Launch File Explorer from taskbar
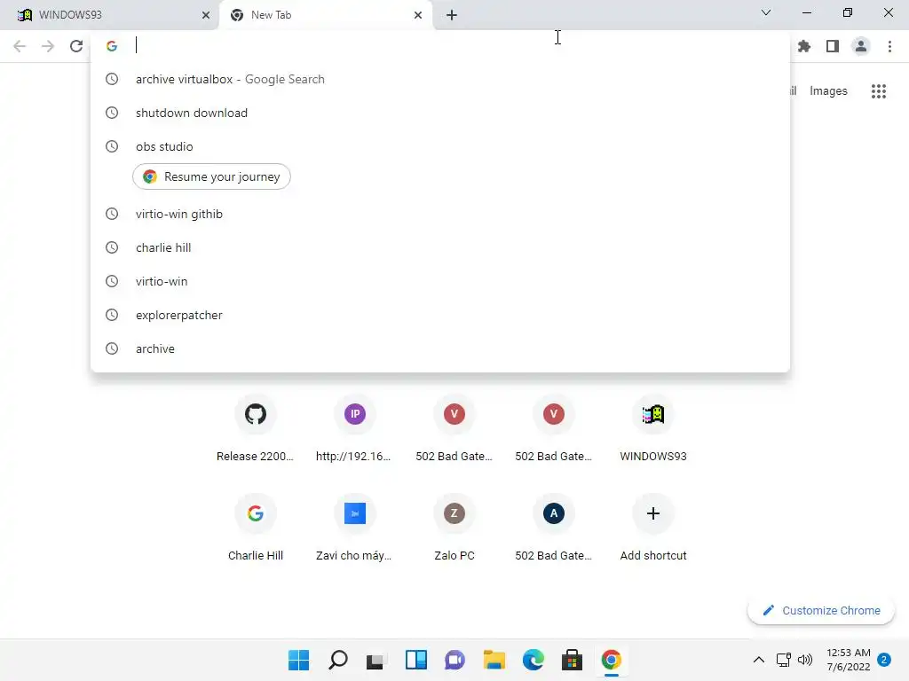 pos(494,660)
